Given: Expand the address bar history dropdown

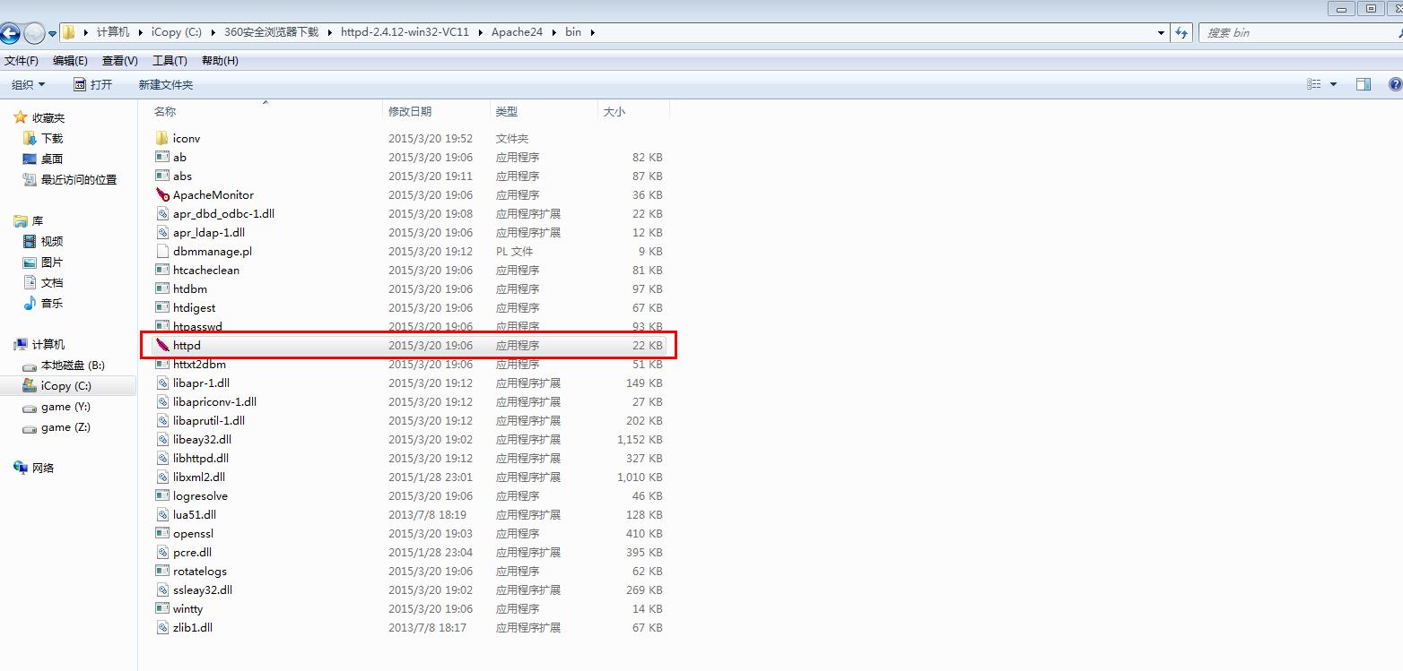Looking at the screenshot, I should [1162, 32].
